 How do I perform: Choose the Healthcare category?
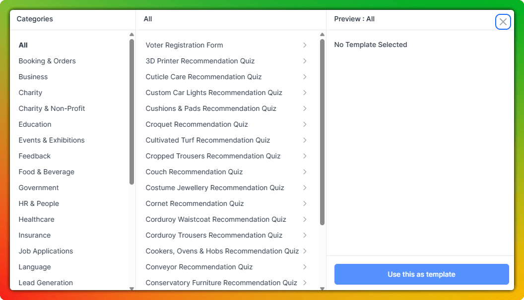(36, 219)
